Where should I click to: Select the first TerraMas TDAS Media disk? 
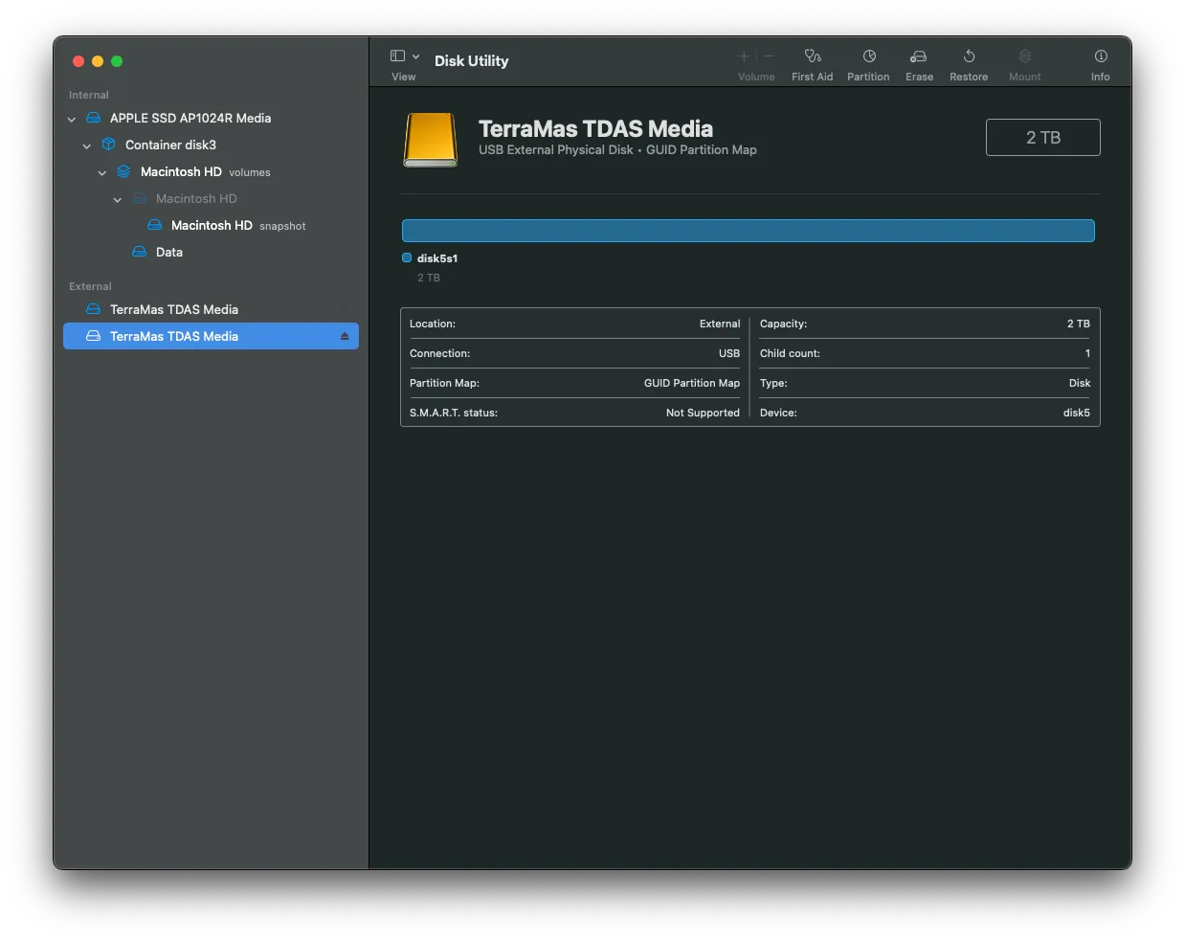click(174, 310)
